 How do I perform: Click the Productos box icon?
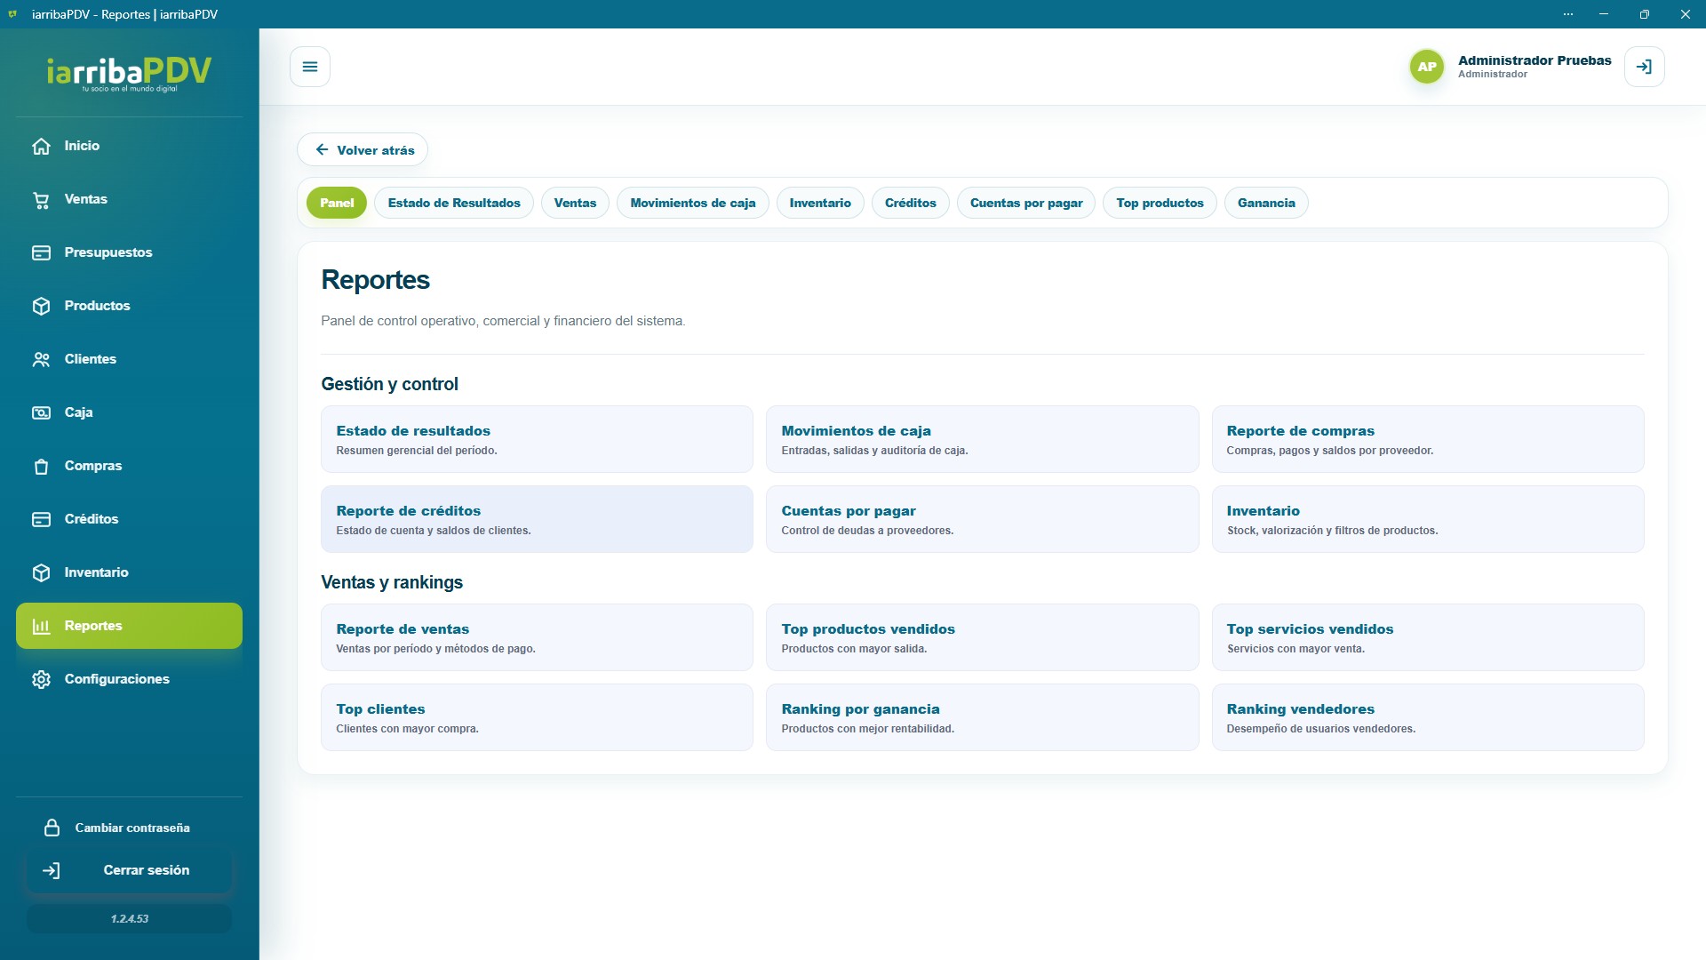click(41, 306)
